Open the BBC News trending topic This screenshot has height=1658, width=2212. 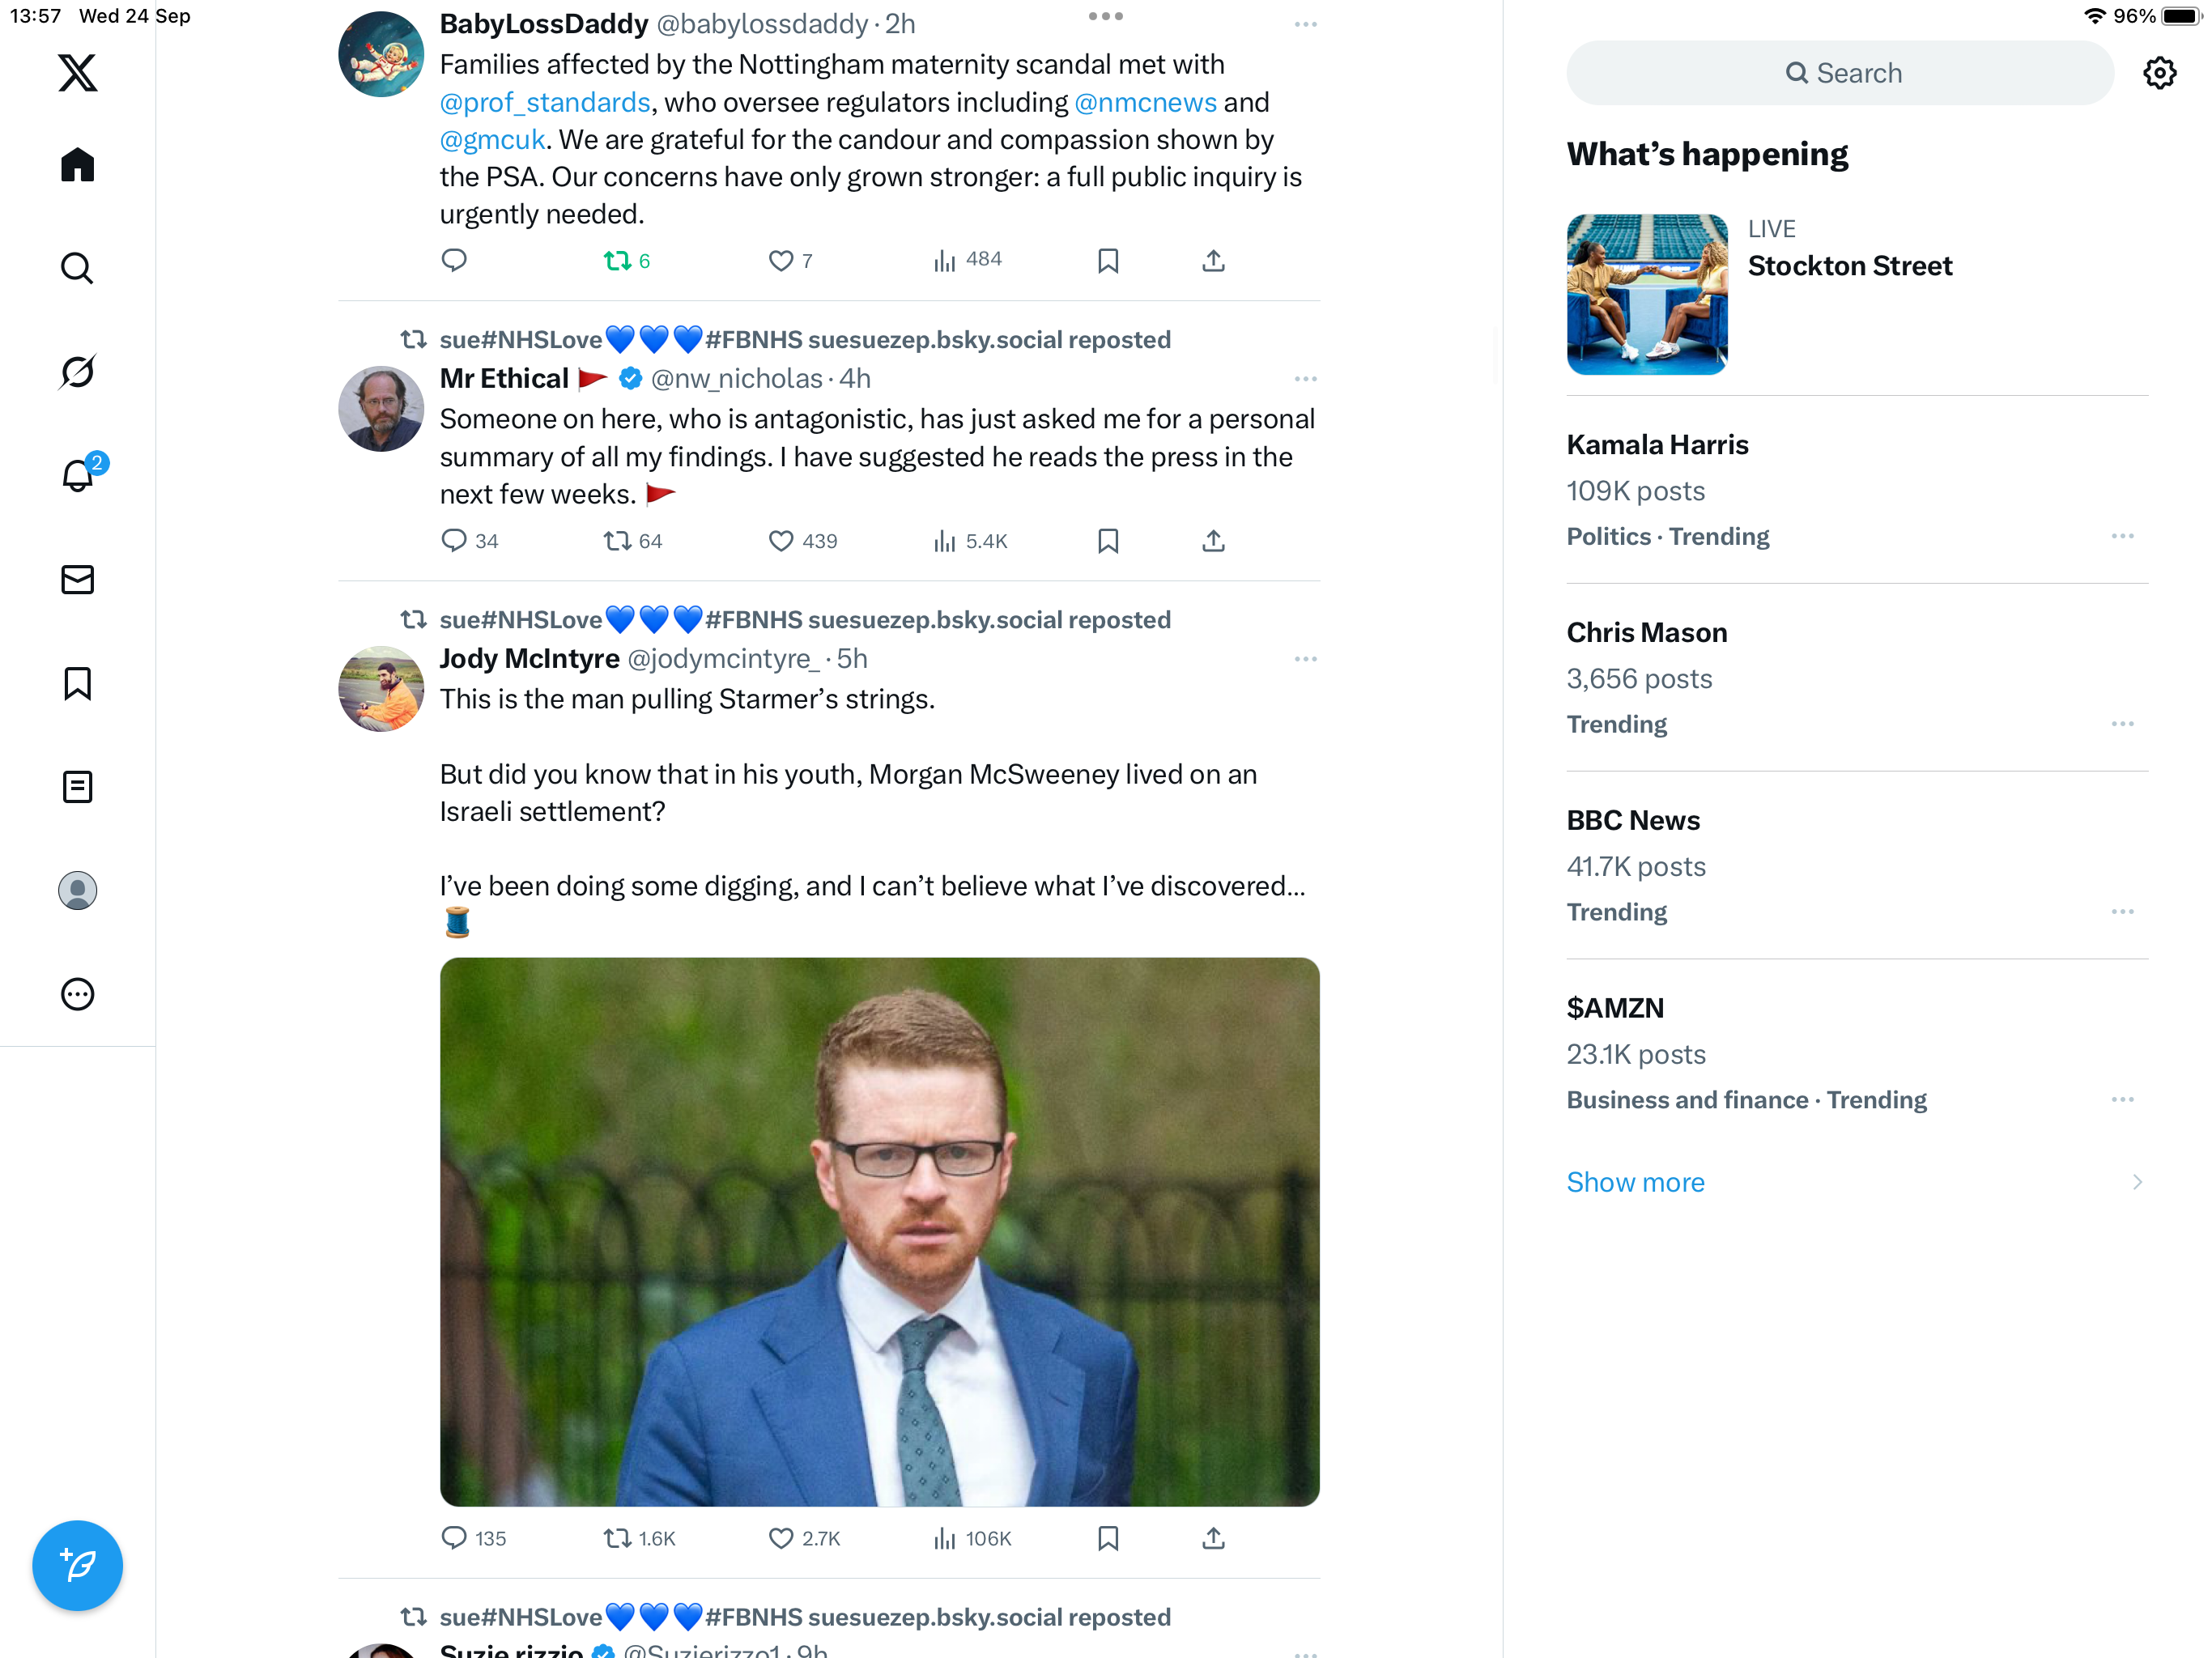(1857, 865)
